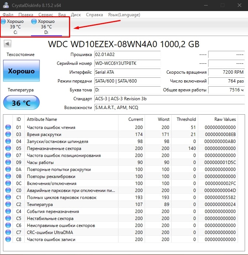Click the status icon for attribute C5
The image size is (248, 255).
coord(8,218)
